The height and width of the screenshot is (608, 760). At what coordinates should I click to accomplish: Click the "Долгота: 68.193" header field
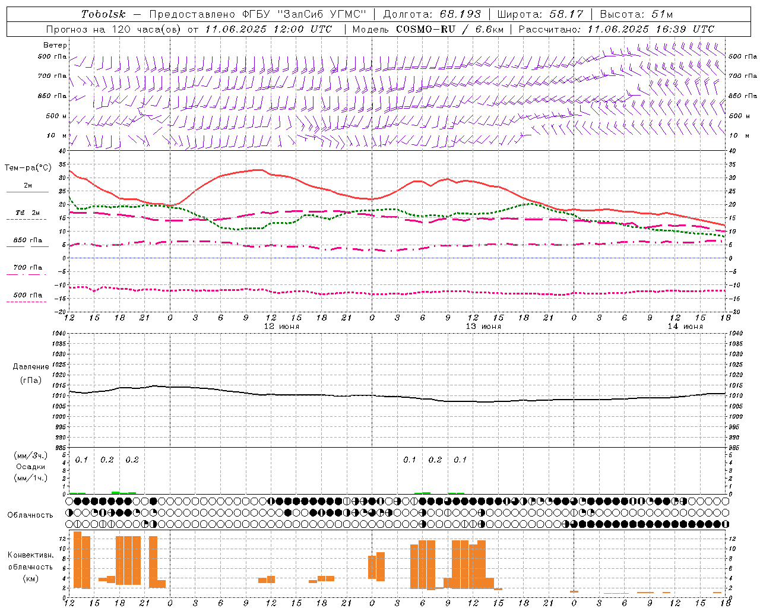point(432,14)
